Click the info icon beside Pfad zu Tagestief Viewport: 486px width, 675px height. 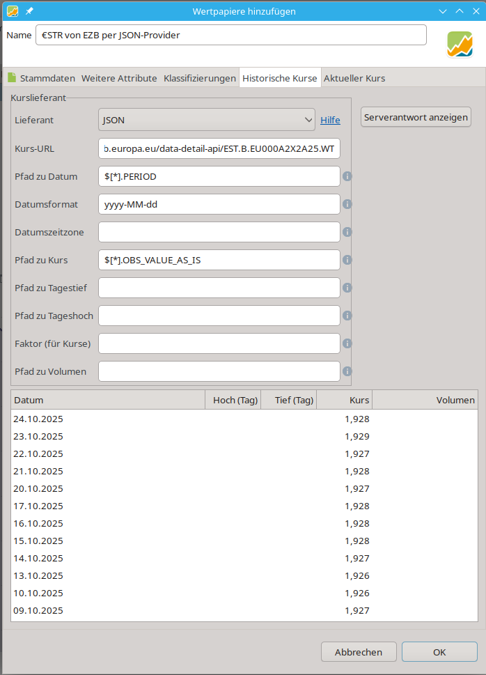click(347, 288)
